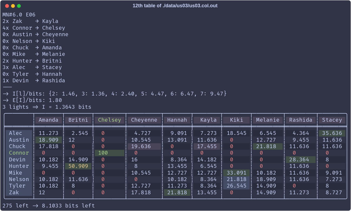The height and width of the screenshot is (211, 351).
Task: Click the line '2x Hunter → Britni'
Action: pyautogui.click(x=32, y=61)
